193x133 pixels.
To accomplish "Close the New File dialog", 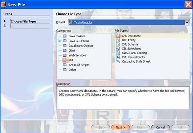I will 188,5.
